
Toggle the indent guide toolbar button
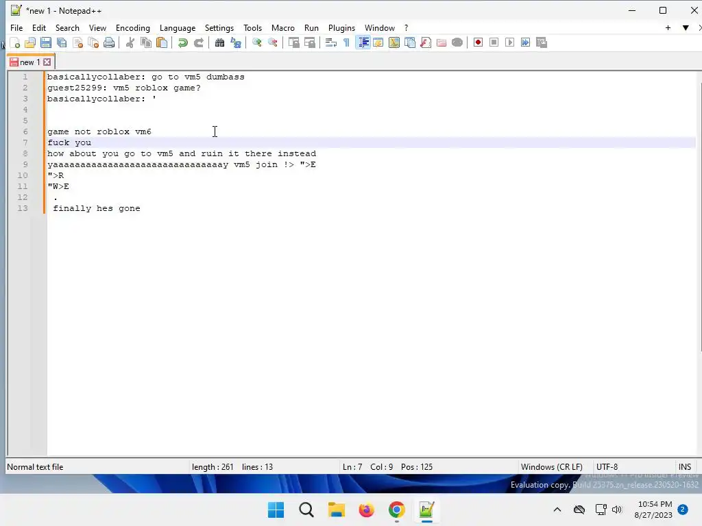coord(363,42)
